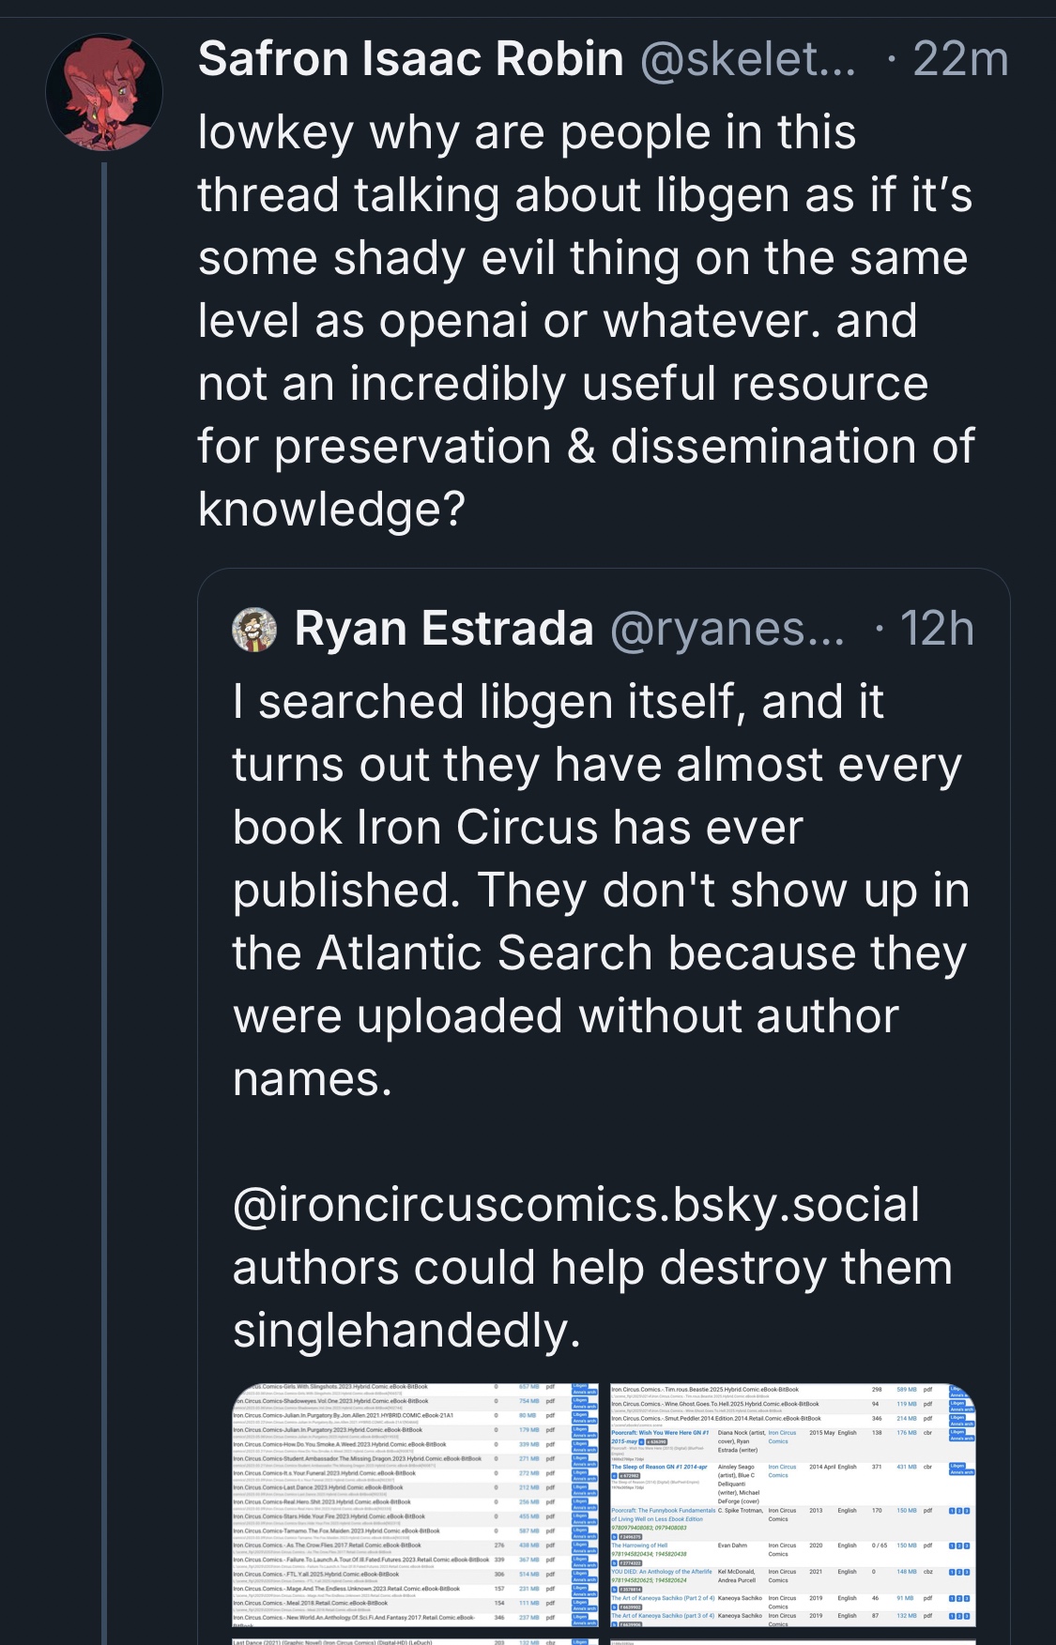Open the 22m post timestamp
Screen dimensions: 1056x1645
tap(959, 59)
